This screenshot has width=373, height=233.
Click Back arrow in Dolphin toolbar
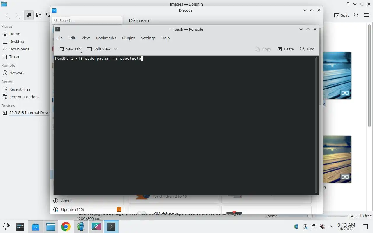pyautogui.click(x=7, y=15)
